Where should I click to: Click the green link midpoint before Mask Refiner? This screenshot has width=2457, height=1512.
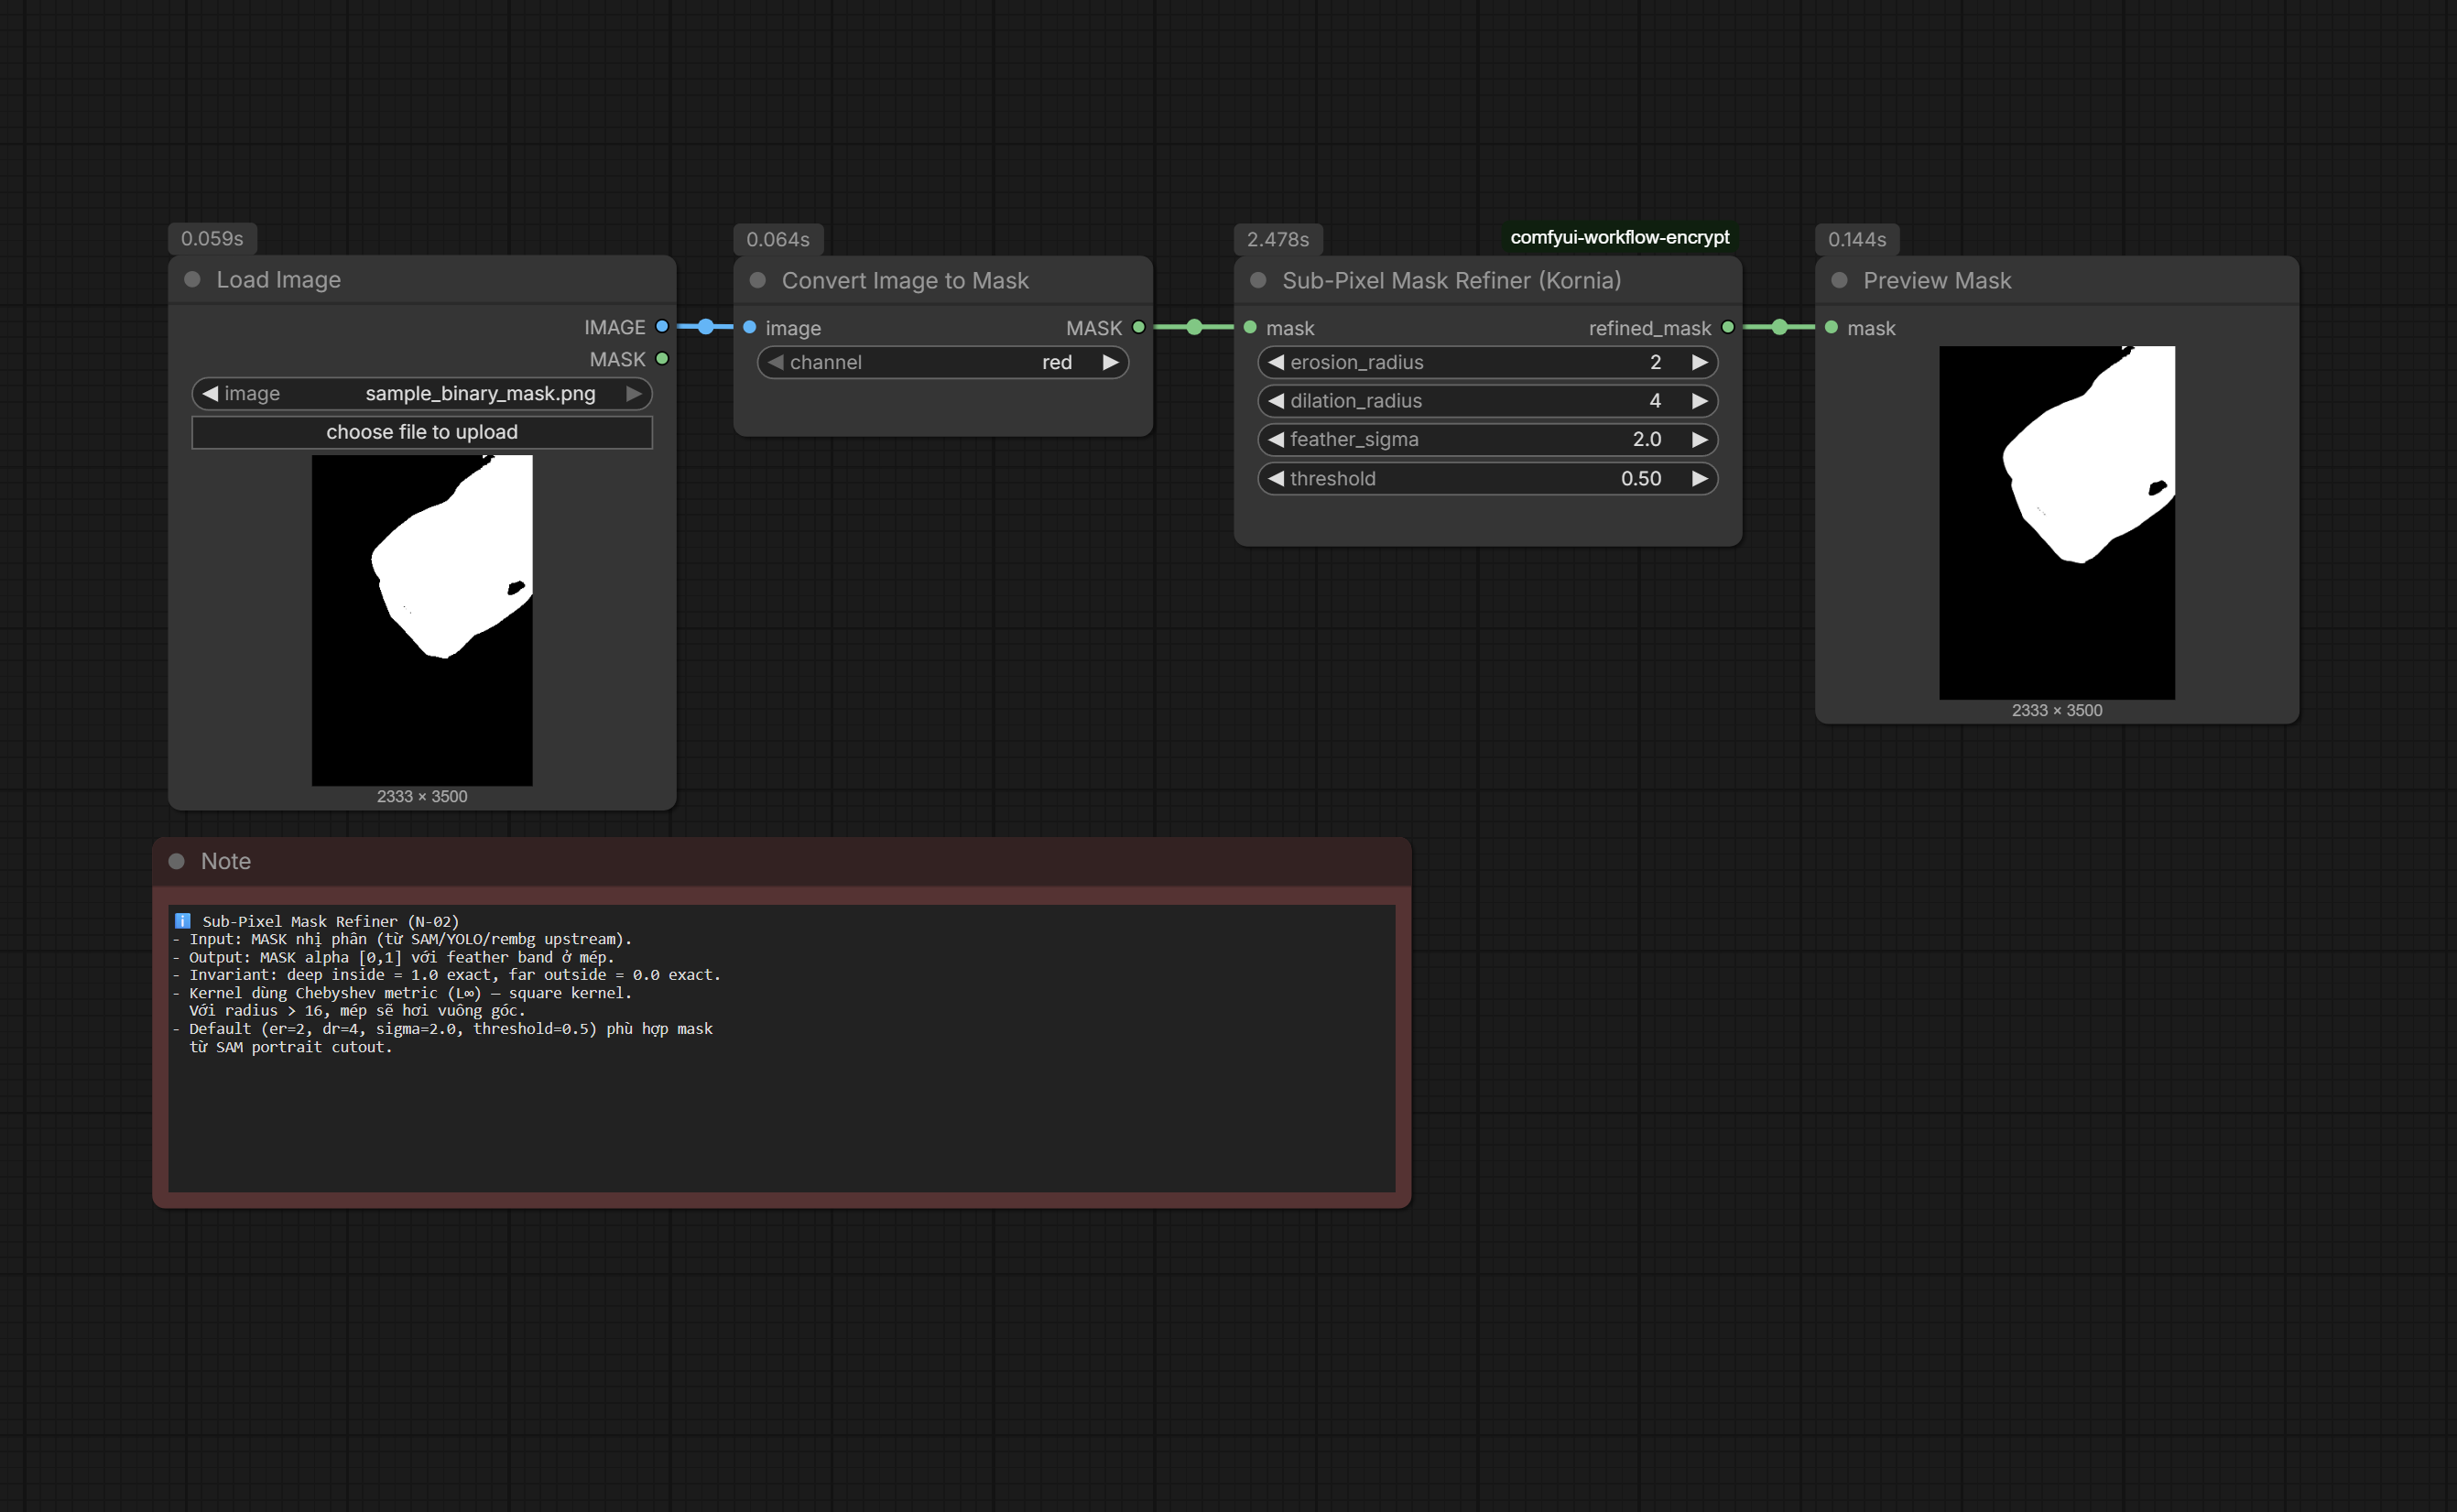click(1194, 328)
